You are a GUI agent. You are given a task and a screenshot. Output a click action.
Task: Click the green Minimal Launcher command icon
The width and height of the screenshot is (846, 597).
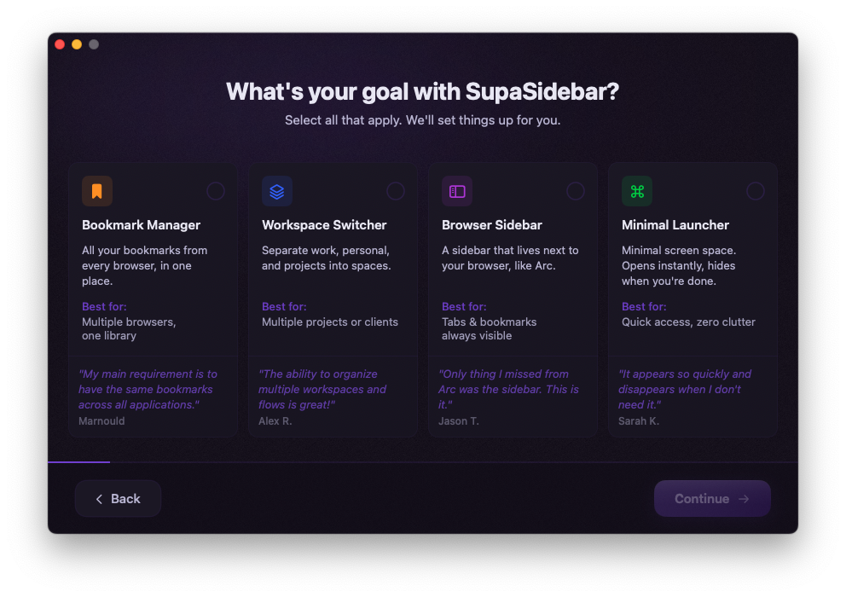(637, 191)
